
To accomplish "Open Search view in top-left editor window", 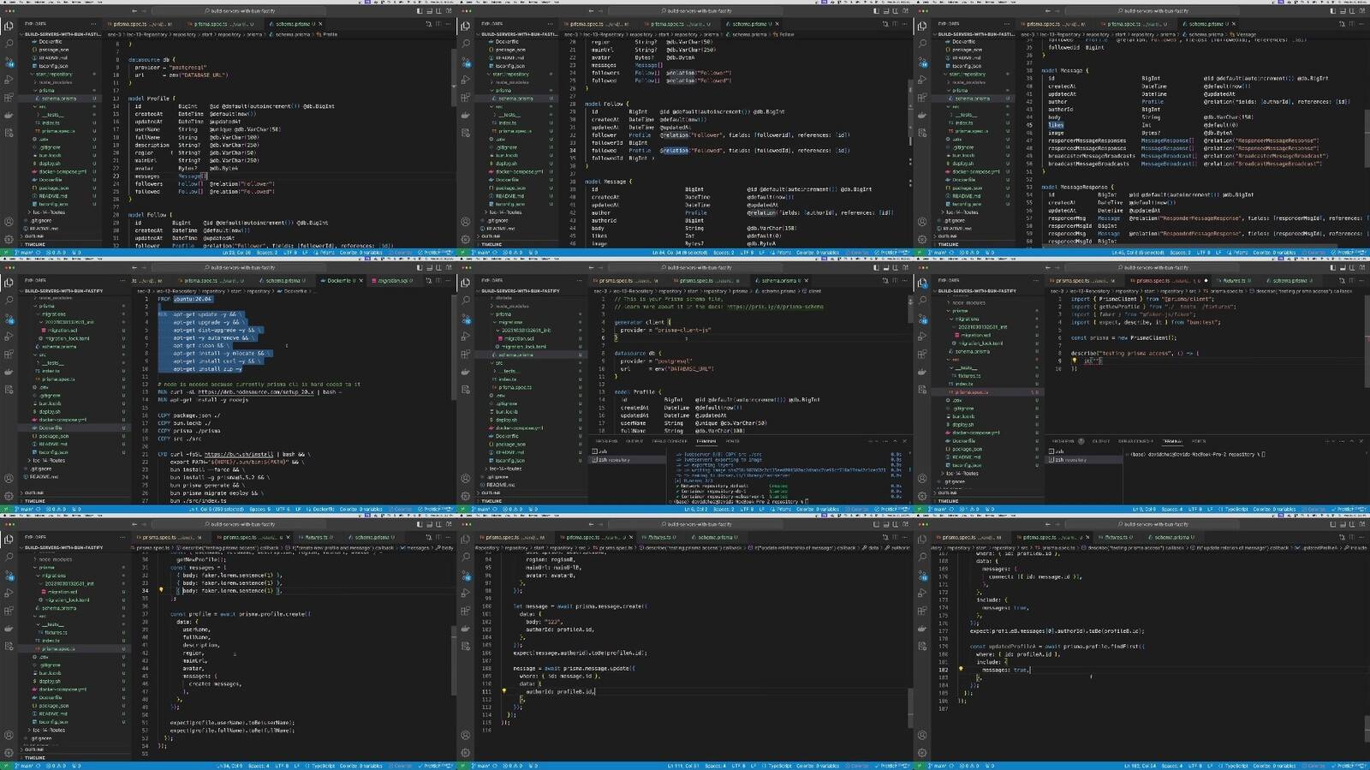I will tap(9, 43).
